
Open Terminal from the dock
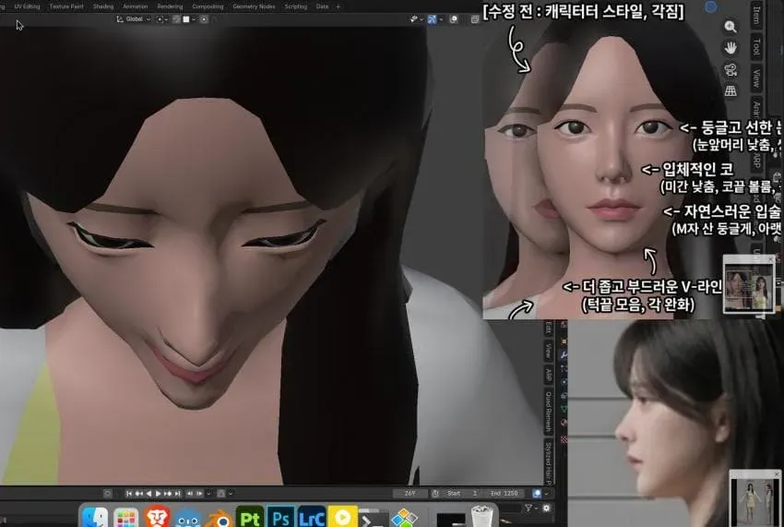click(x=373, y=519)
